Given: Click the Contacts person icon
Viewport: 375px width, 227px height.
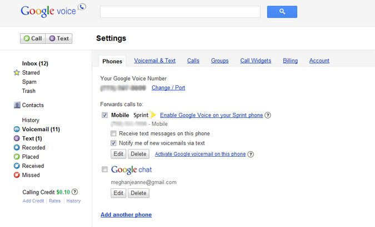Looking at the screenshot, I should 17,105.
